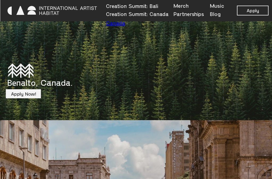Navigate to the Merch section
This screenshot has width=272, height=179.
181,6
